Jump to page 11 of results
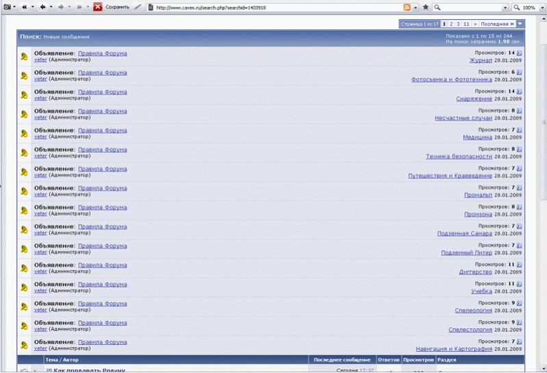The width and height of the screenshot is (547, 373). click(466, 24)
